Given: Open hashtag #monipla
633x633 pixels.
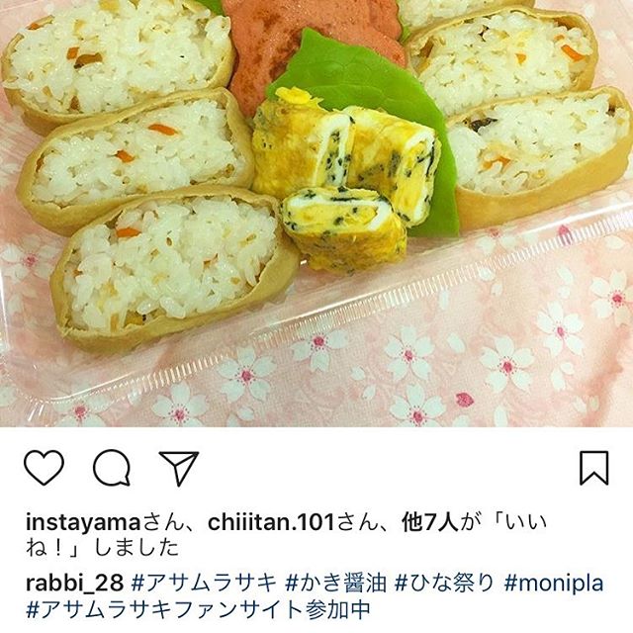Looking at the screenshot, I should pyautogui.click(x=554, y=584).
